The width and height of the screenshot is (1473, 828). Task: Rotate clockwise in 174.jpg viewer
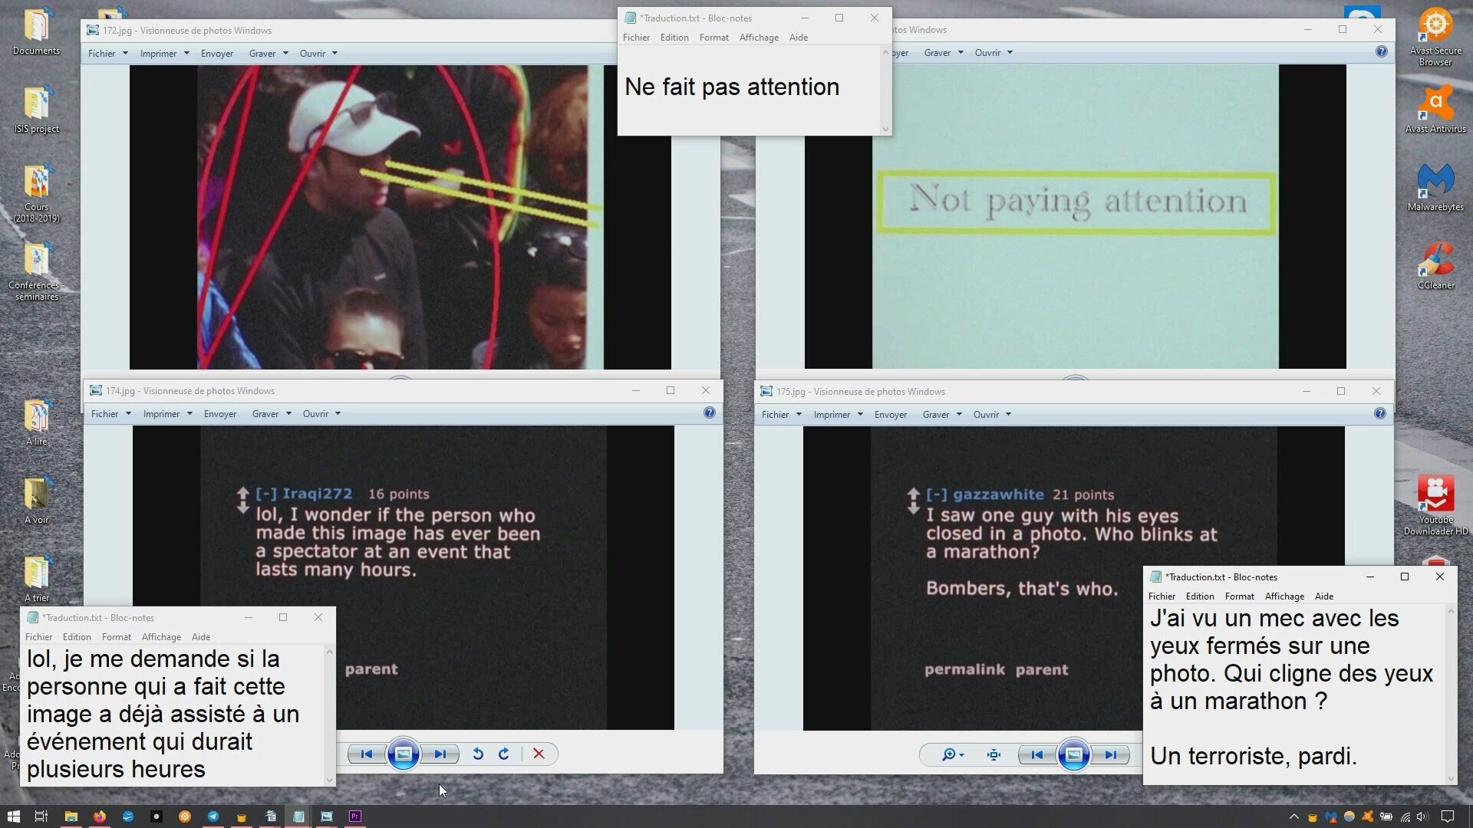click(504, 754)
